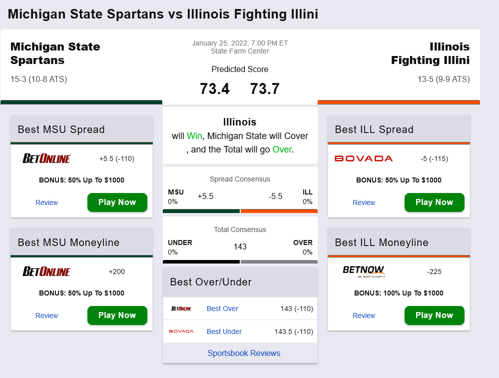The width and height of the screenshot is (499, 378).
Task: Click BetOnline logo in Best MSU Spread
Action: (46, 159)
